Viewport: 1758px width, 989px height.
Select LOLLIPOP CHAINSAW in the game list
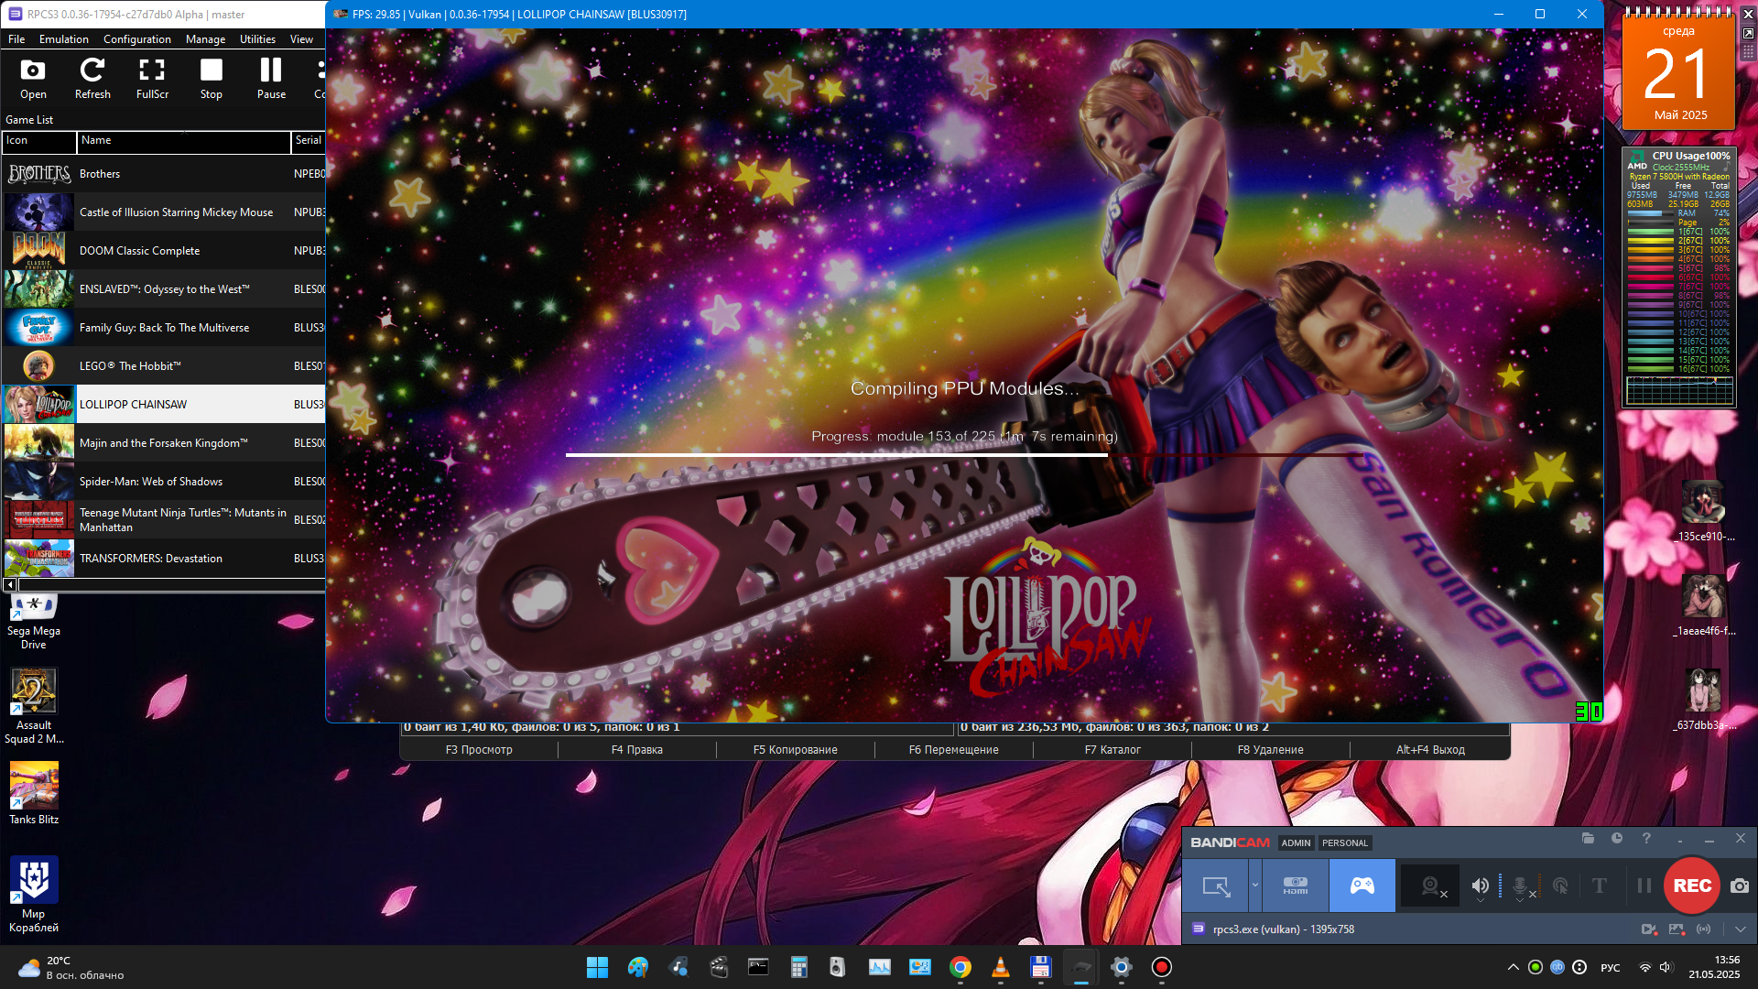(134, 405)
